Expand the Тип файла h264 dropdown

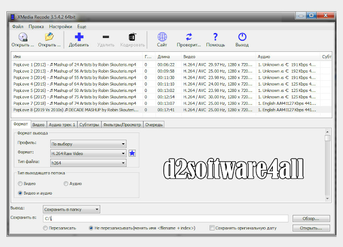88,163
